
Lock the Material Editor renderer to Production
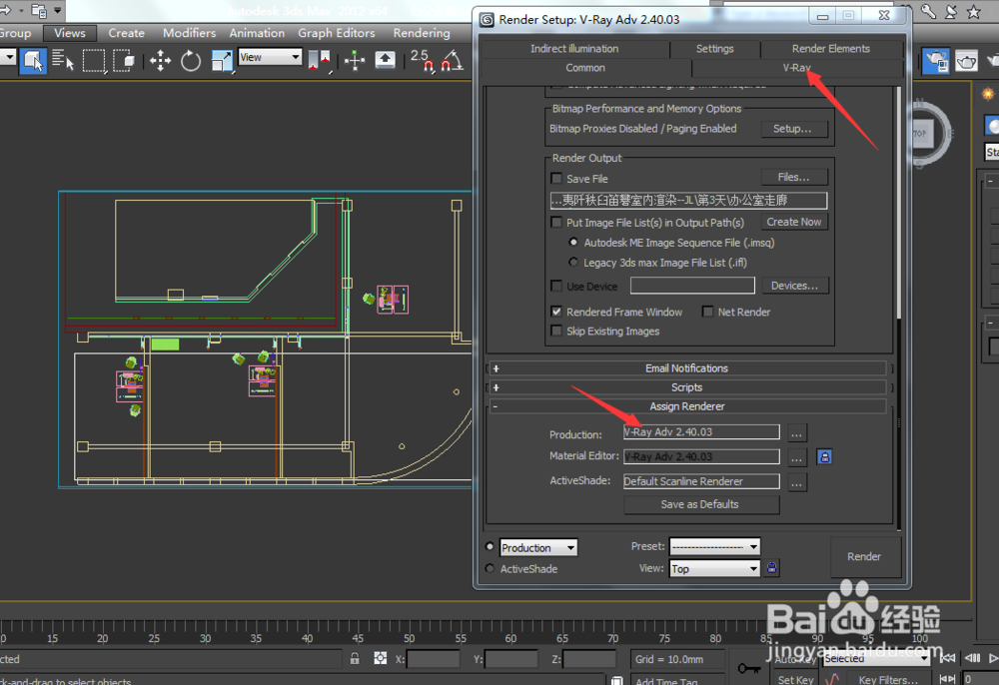tap(824, 457)
